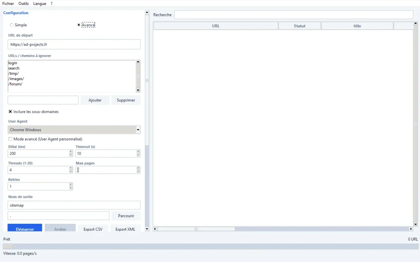Open the Outils menu
Viewport: 420px width, 262px height.
click(23, 3)
